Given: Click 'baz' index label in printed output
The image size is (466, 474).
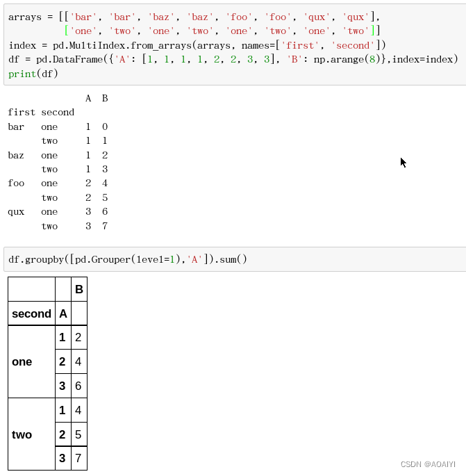Looking at the screenshot, I should 16,155.
